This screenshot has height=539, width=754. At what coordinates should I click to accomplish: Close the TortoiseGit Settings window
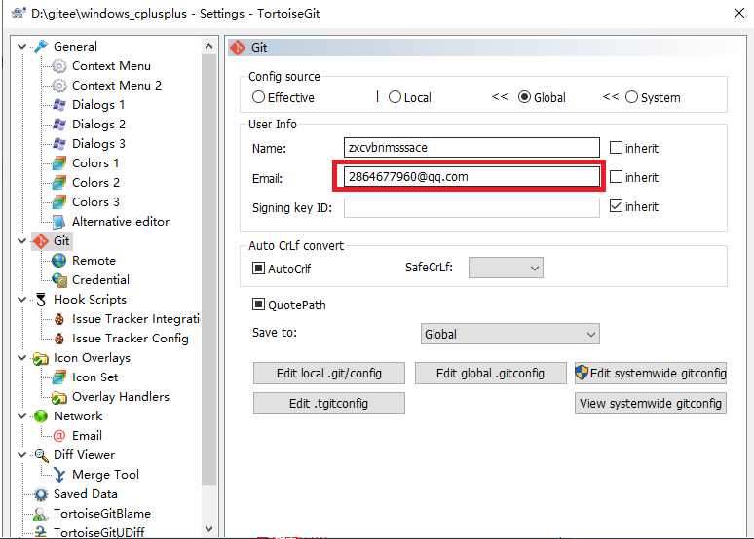coord(739,13)
